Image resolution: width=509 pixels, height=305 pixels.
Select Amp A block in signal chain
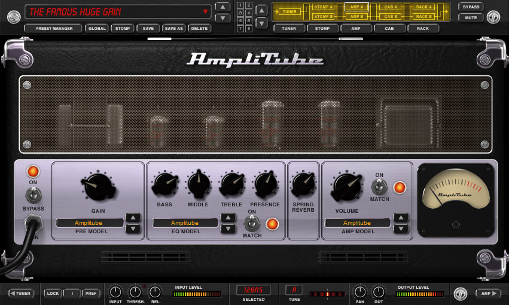[356, 7]
